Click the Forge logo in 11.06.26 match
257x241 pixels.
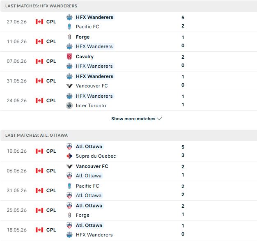[x=69, y=37]
